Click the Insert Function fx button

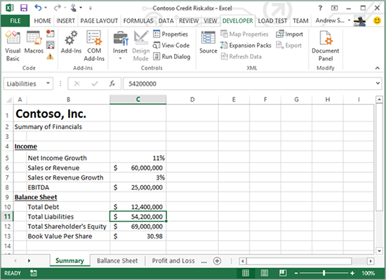coord(112,84)
